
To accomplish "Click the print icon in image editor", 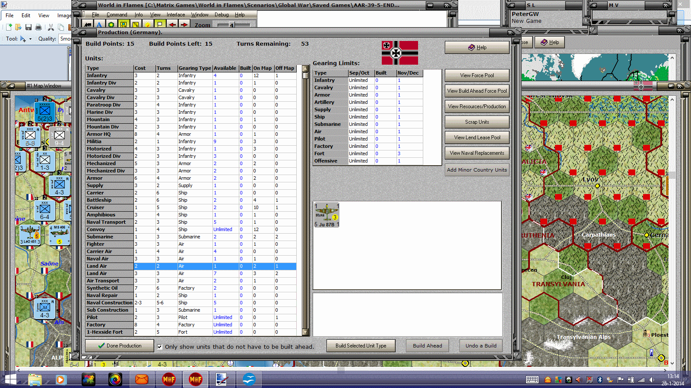I will [38, 27].
